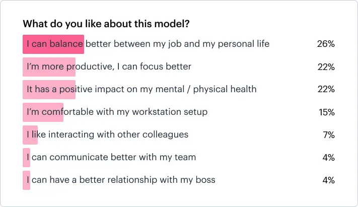The width and height of the screenshot is (358, 207).
Task: Click the 4% value for boss relationship
Action: 328,180
